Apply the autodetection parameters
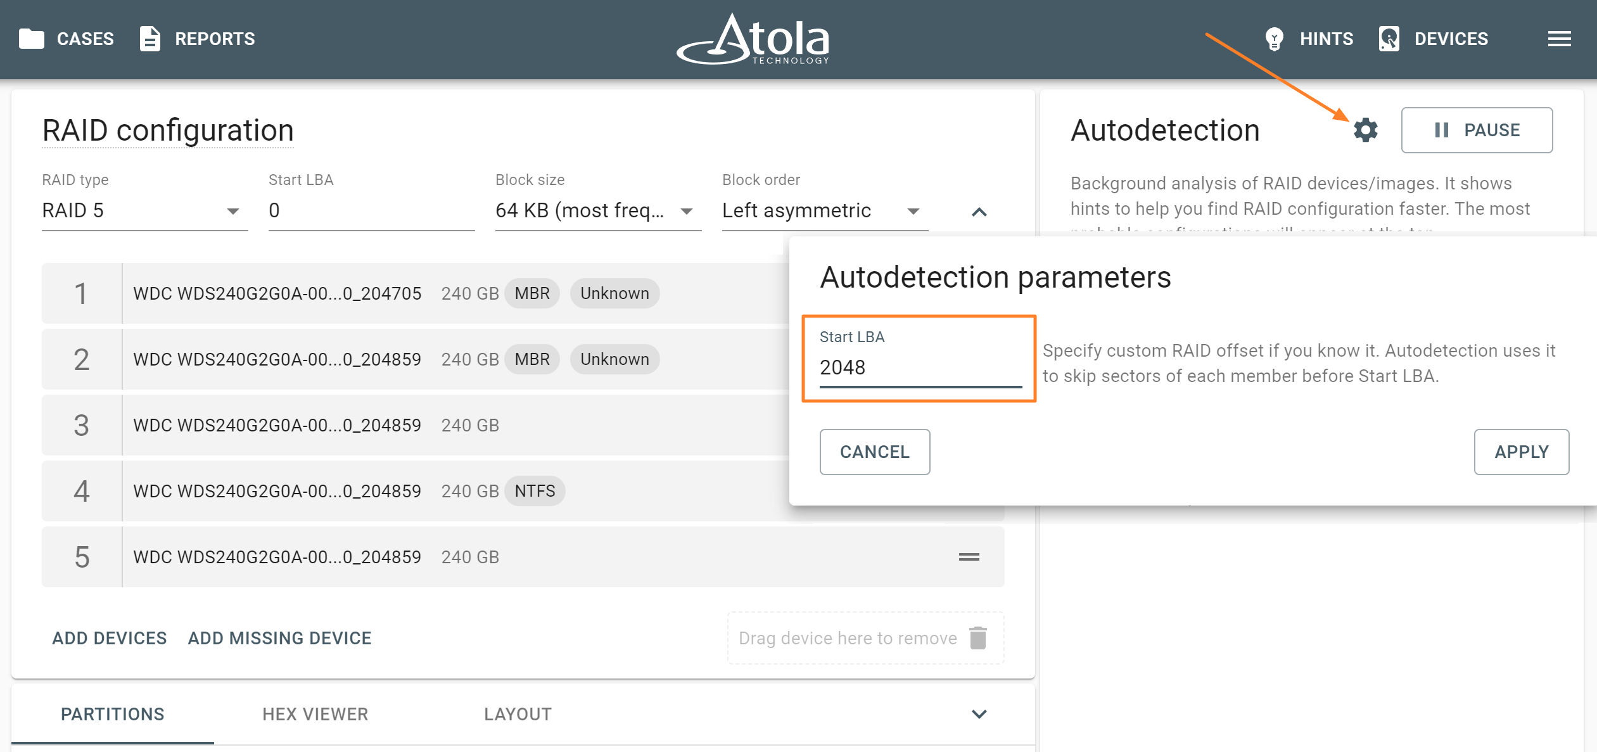 click(1521, 452)
